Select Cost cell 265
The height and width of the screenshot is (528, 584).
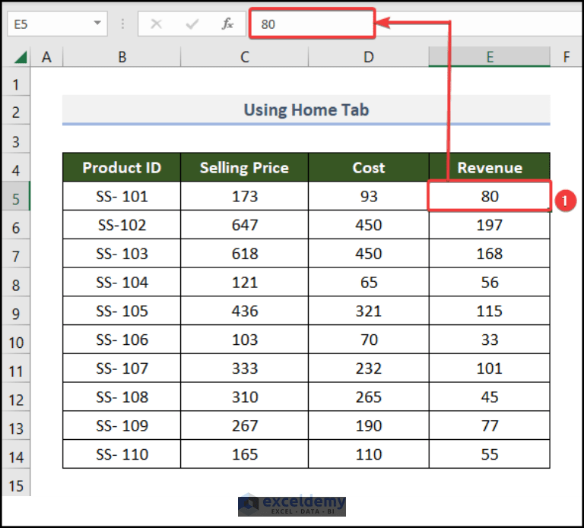point(368,397)
